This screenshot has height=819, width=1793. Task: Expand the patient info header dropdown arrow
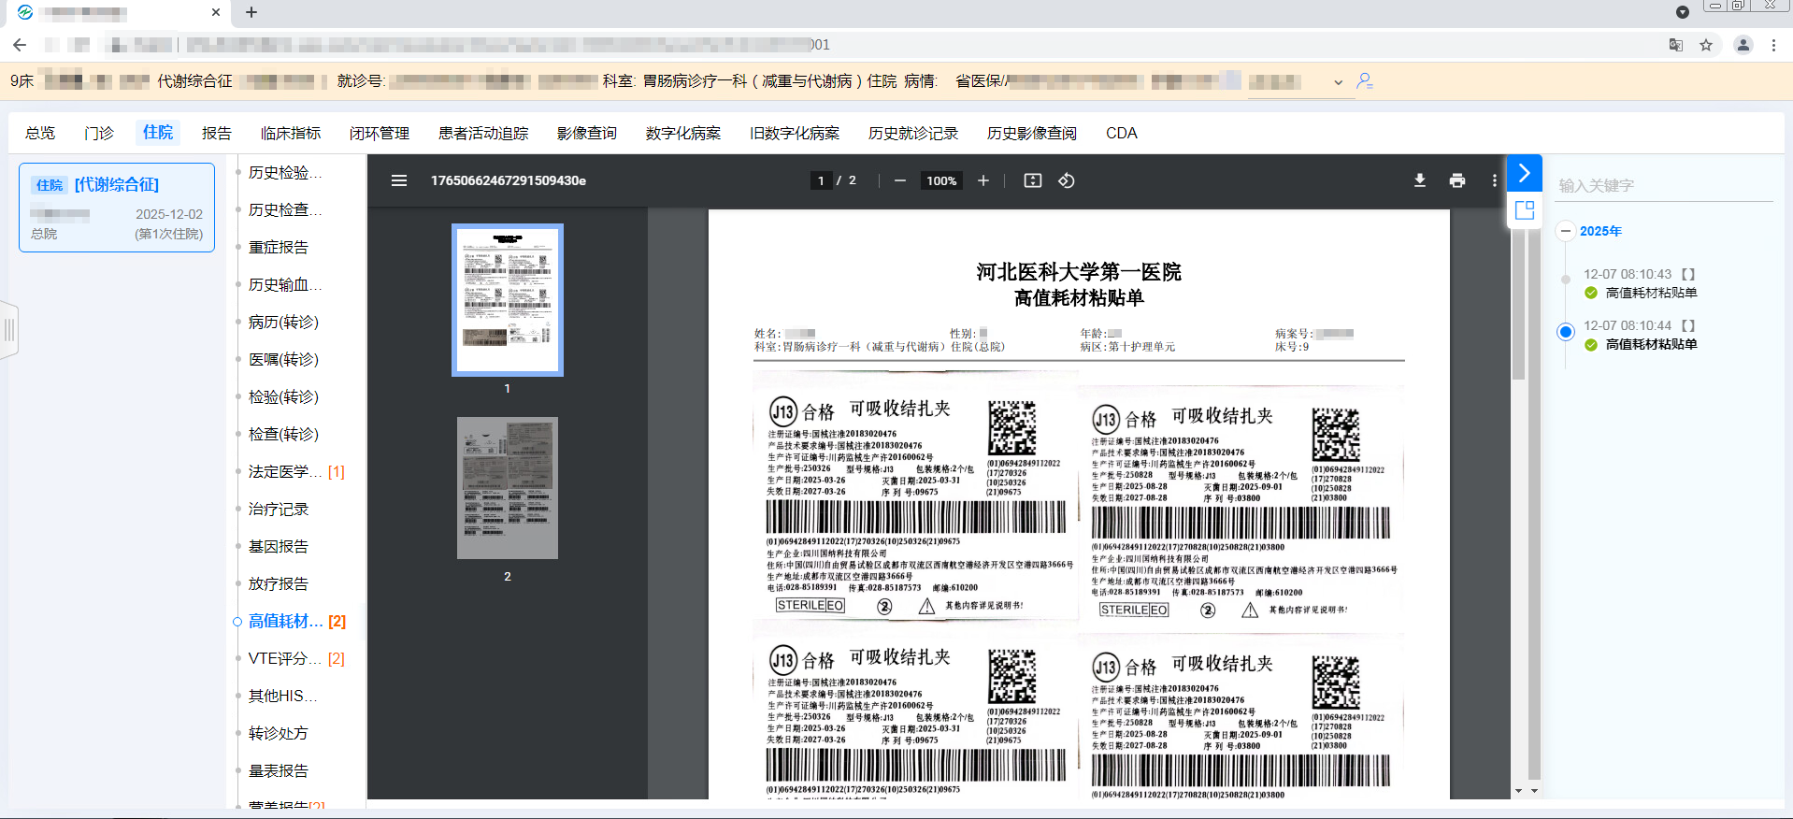coord(1338,82)
